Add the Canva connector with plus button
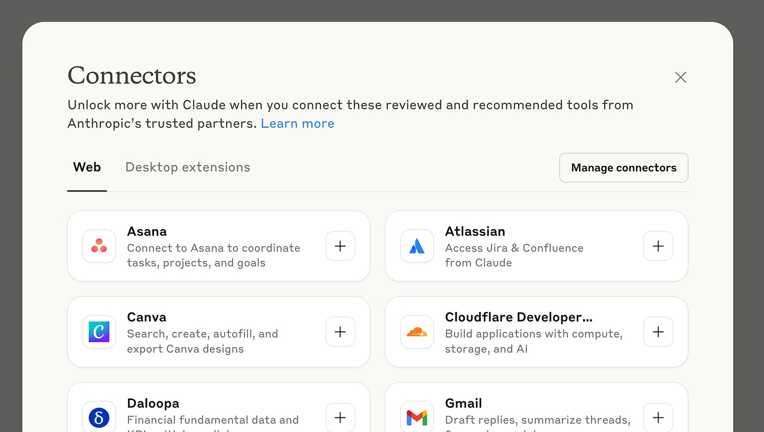This screenshot has width=764, height=432. click(x=341, y=332)
